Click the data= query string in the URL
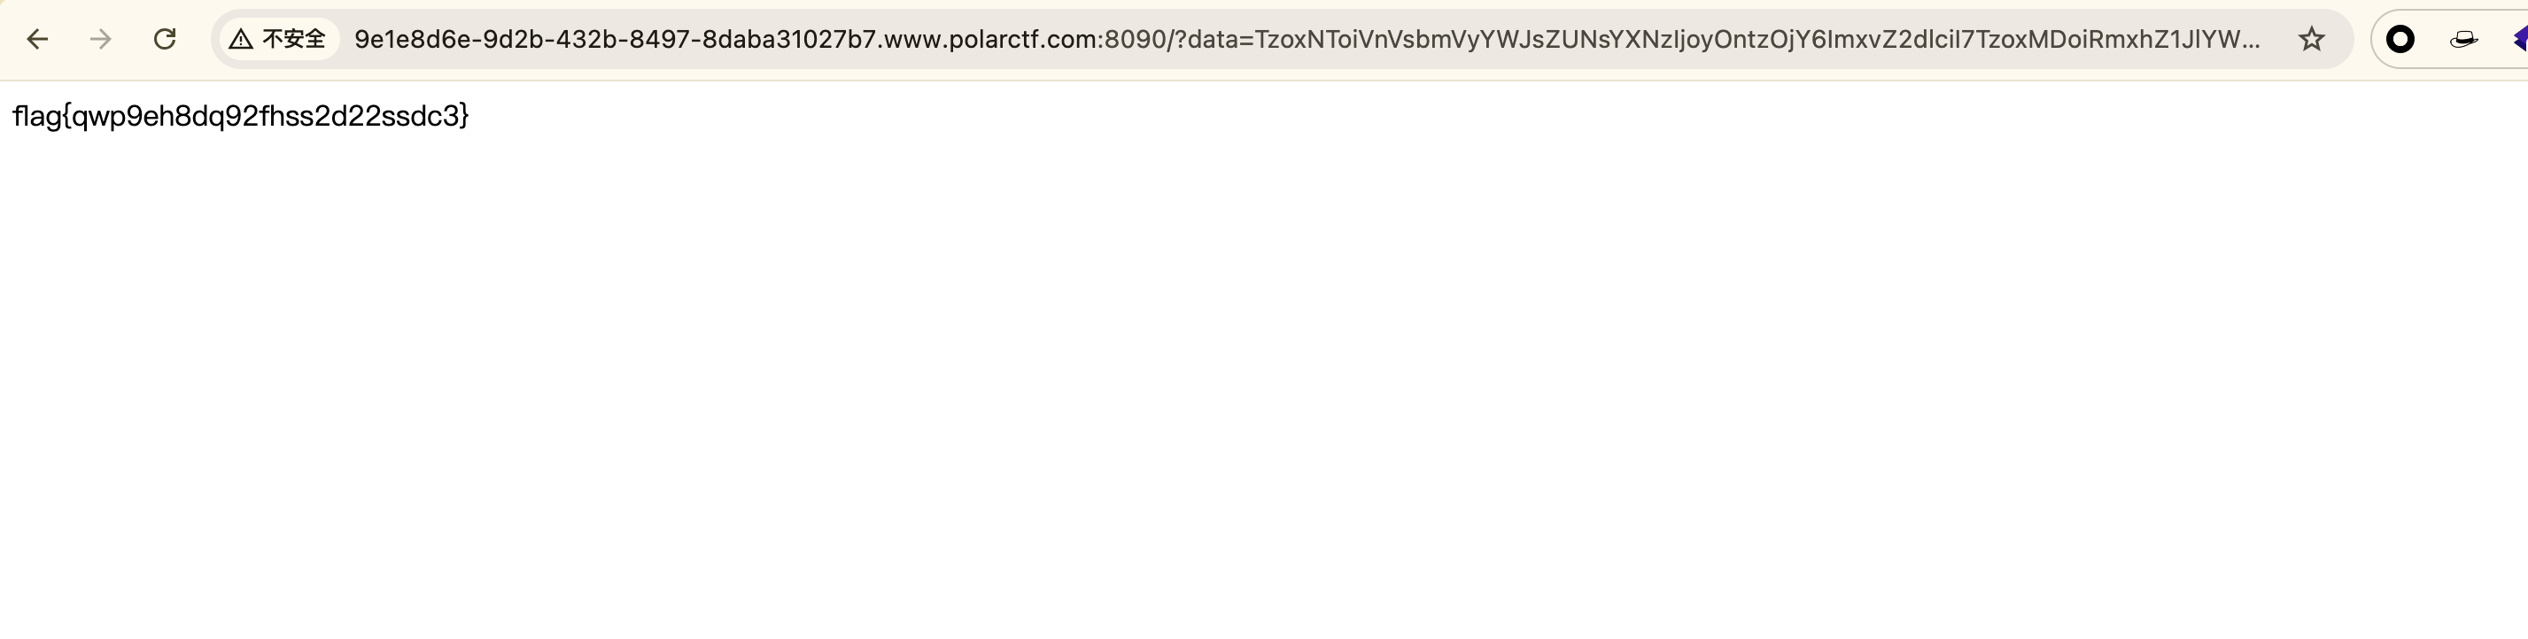 pyautogui.click(x=1220, y=39)
